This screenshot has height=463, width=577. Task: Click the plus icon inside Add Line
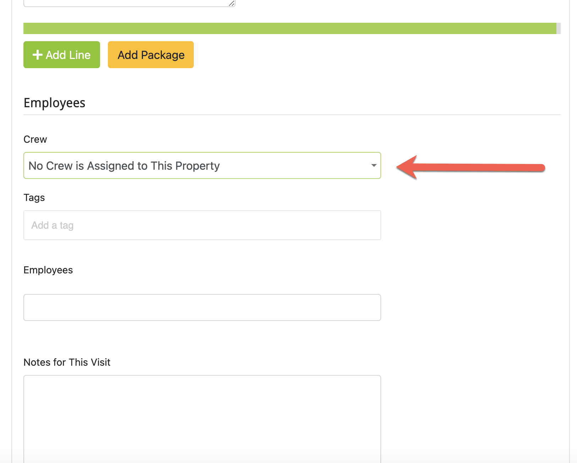38,55
